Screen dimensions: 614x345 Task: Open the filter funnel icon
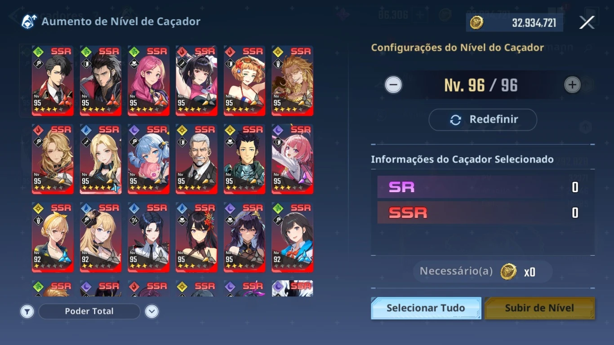(27, 311)
